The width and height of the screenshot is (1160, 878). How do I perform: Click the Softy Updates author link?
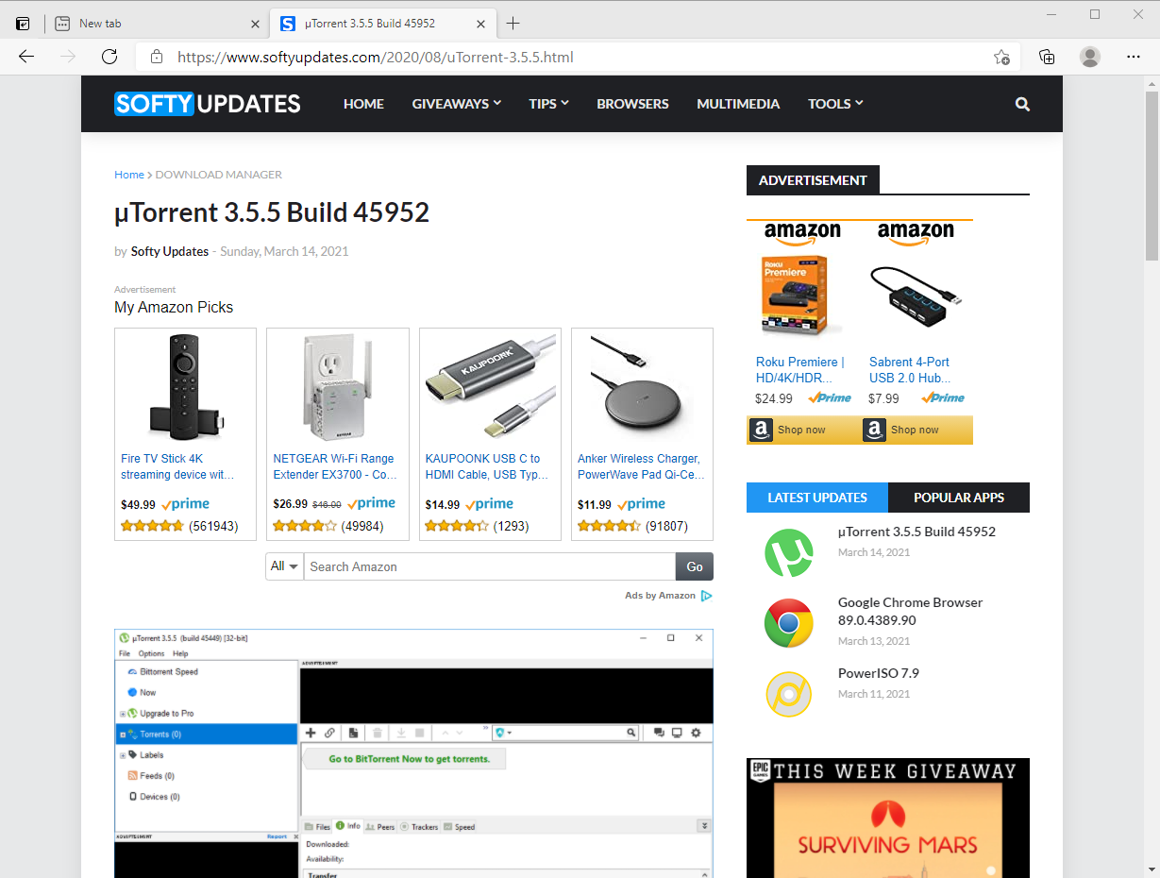click(170, 251)
